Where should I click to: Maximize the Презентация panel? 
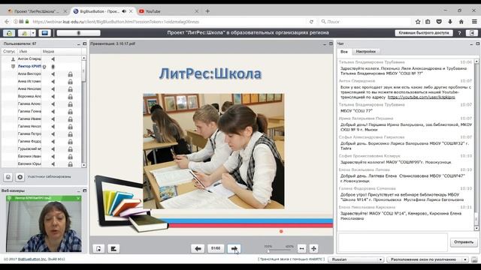point(331,44)
